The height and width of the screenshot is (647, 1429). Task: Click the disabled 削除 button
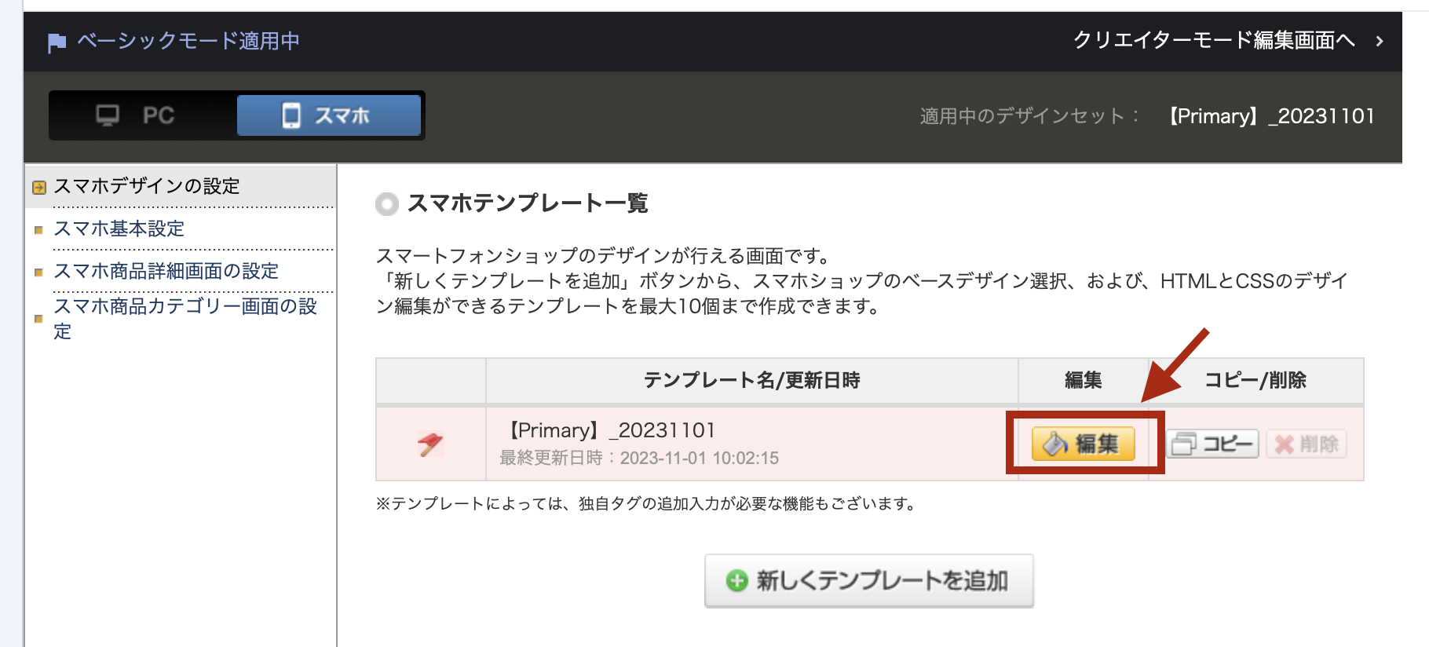point(1307,444)
